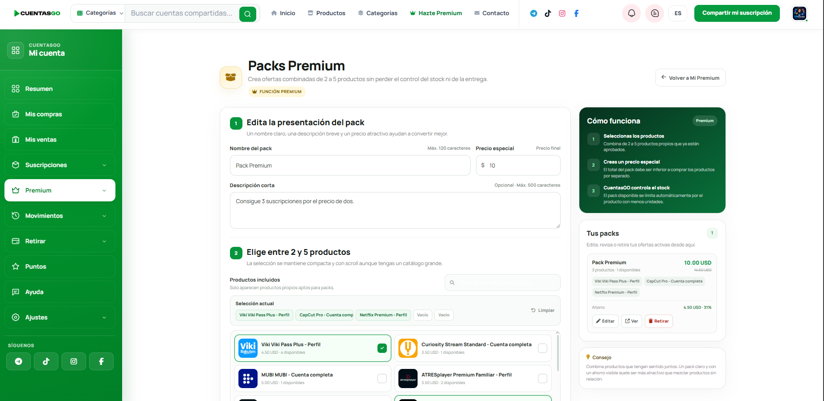Go to Inicio in the top navigation
824x401 pixels.
point(283,13)
